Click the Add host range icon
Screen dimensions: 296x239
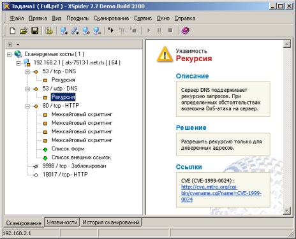tap(75, 31)
